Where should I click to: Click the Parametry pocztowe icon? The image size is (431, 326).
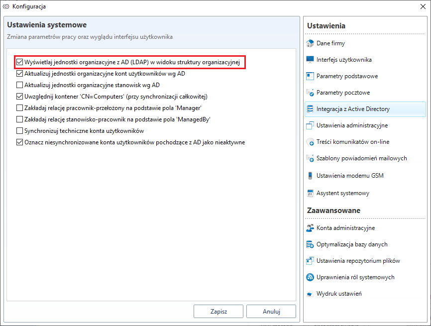point(310,93)
